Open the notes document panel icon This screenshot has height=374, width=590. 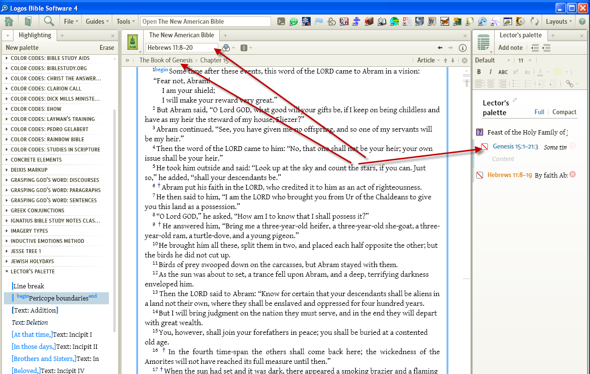coord(484,43)
